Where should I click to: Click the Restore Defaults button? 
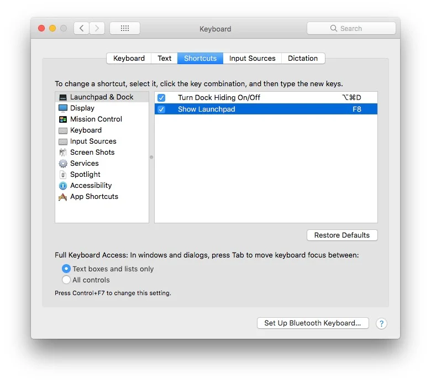click(342, 235)
